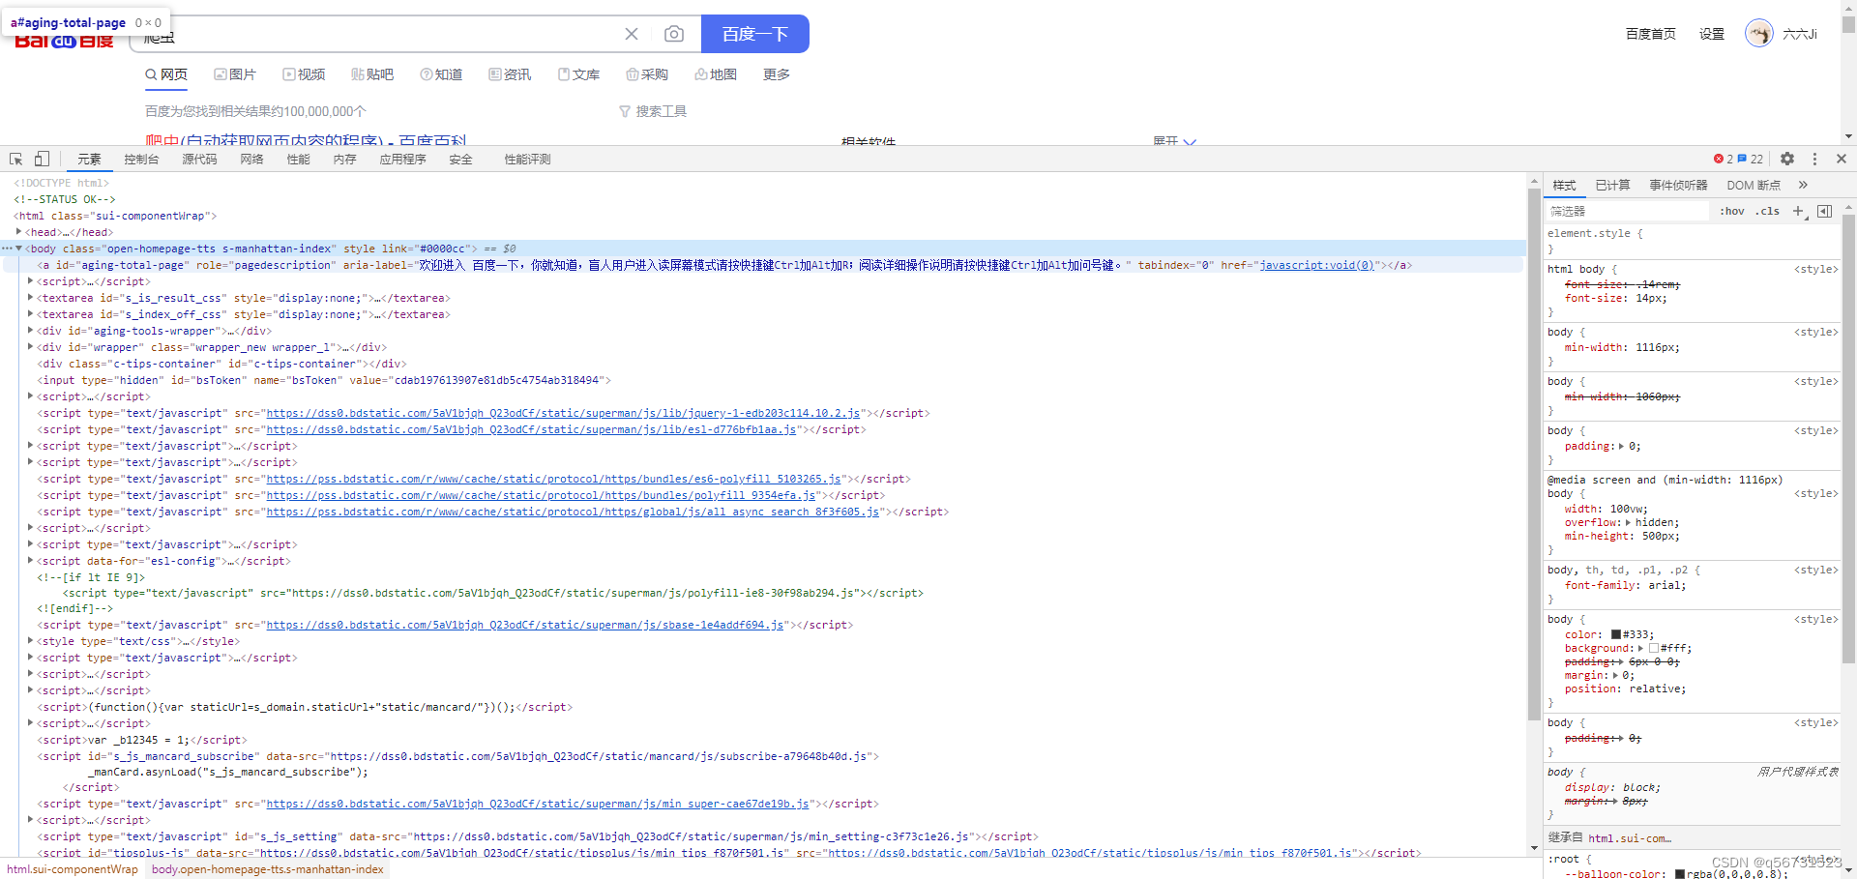Open the 图片 search category
The height and width of the screenshot is (879, 1857).
pyautogui.click(x=235, y=74)
